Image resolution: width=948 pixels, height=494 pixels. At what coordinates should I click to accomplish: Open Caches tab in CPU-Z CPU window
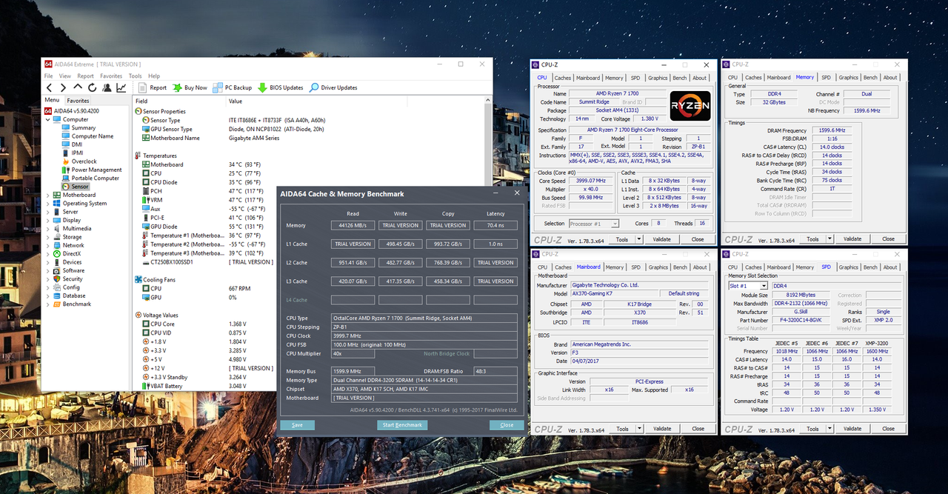[563, 78]
